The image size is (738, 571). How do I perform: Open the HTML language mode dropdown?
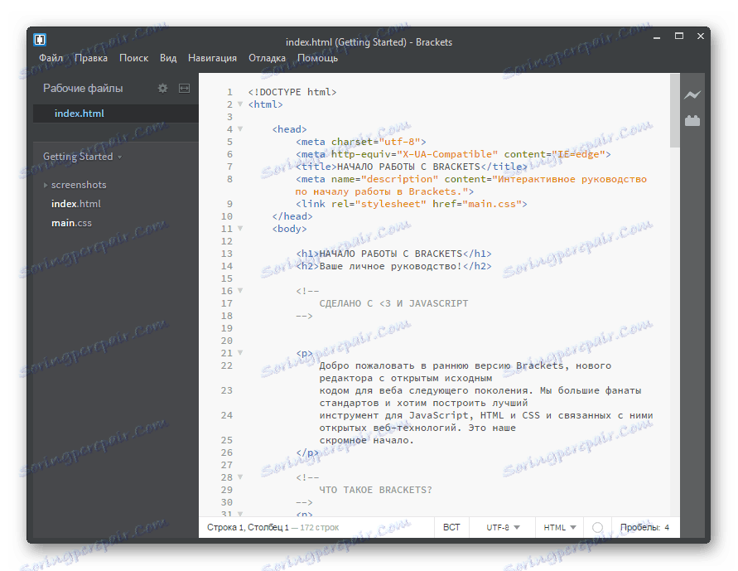557,528
